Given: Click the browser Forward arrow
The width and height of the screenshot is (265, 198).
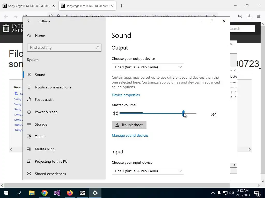Looking at the screenshot, I should [16, 16].
